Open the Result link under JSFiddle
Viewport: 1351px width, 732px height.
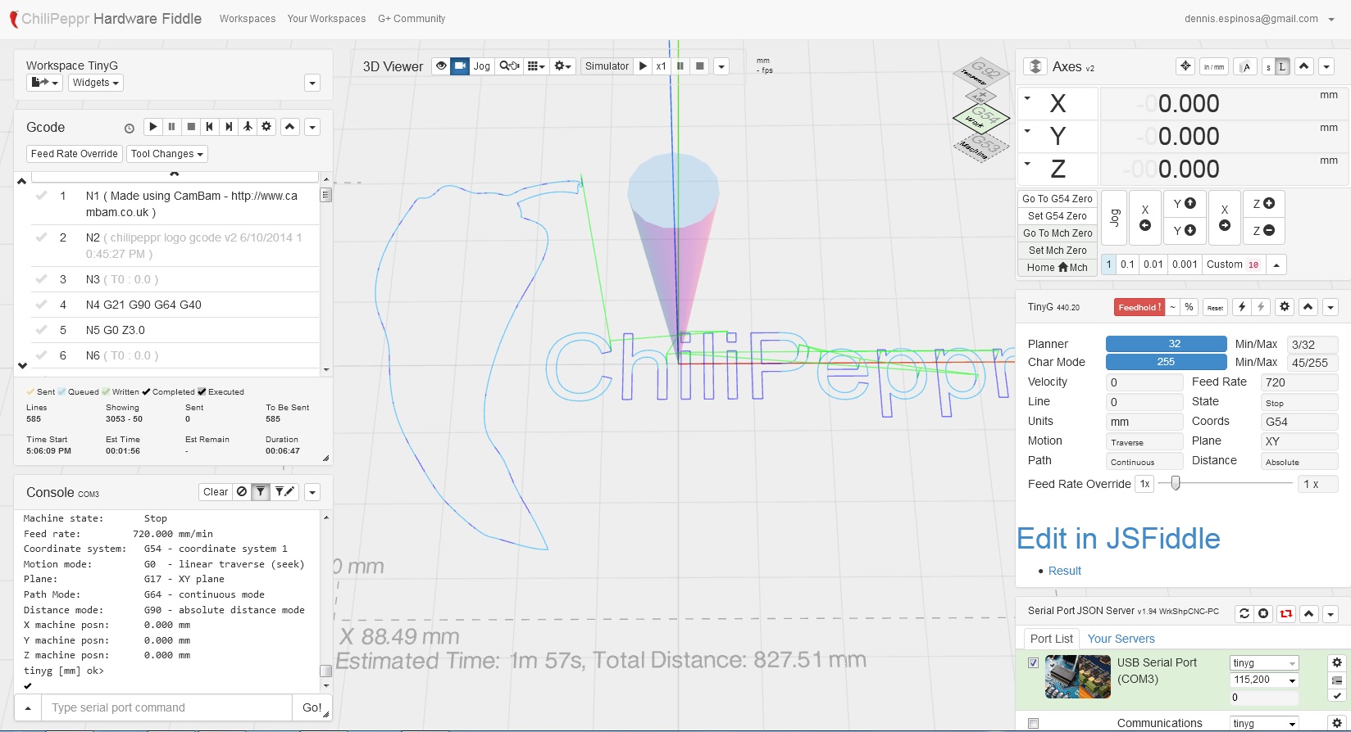[1065, 571]
